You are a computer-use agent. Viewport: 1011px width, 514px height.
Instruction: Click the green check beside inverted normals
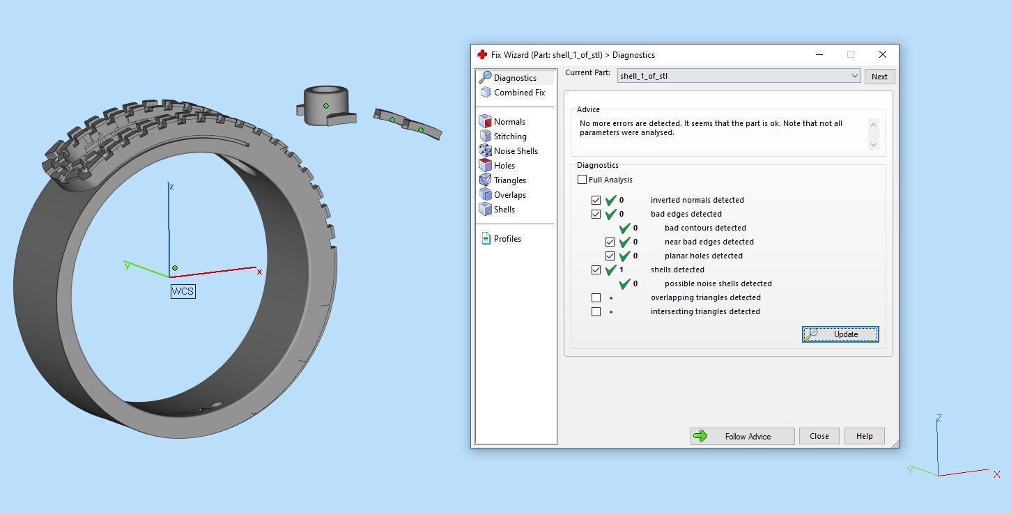pos(611,200)
